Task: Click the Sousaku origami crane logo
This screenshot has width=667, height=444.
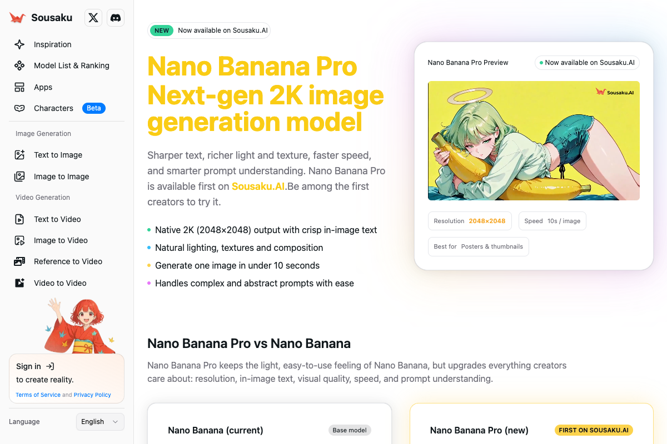Action: pos(18,18)
